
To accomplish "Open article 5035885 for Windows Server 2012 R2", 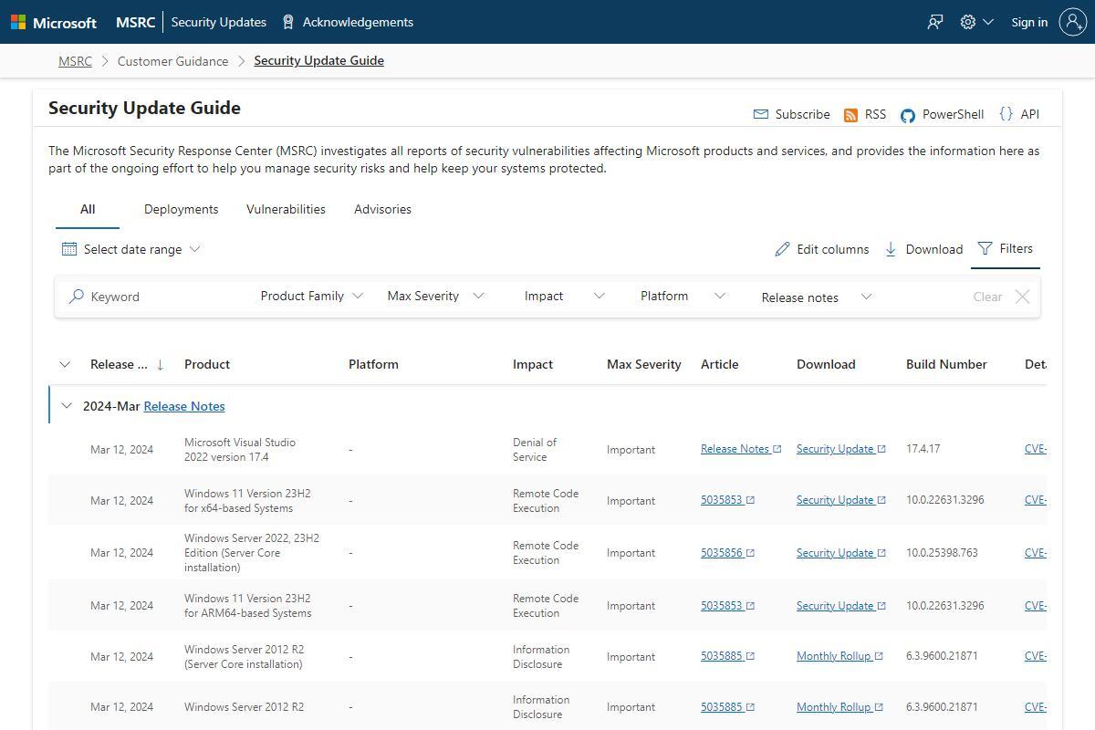I will click(x=727, y=707).
